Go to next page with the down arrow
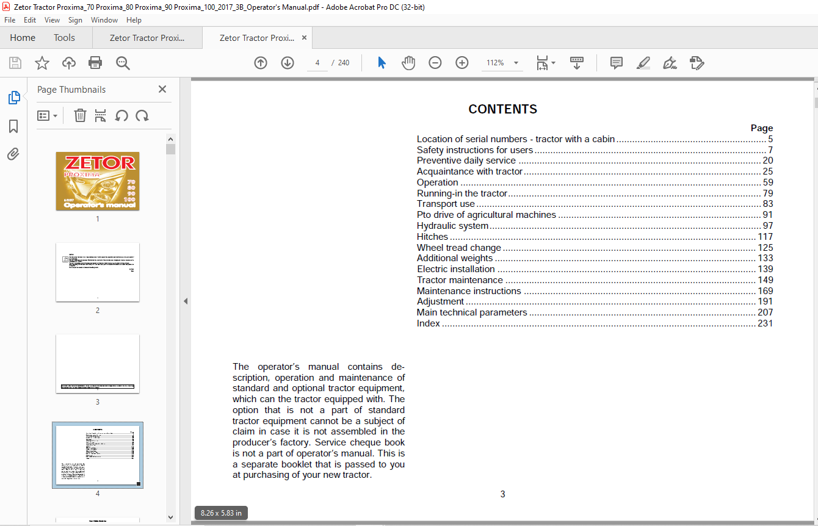The image size is (818, 526). 288,63
